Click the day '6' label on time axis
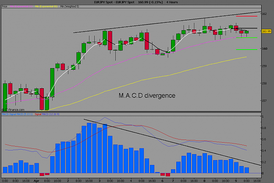 163,181
